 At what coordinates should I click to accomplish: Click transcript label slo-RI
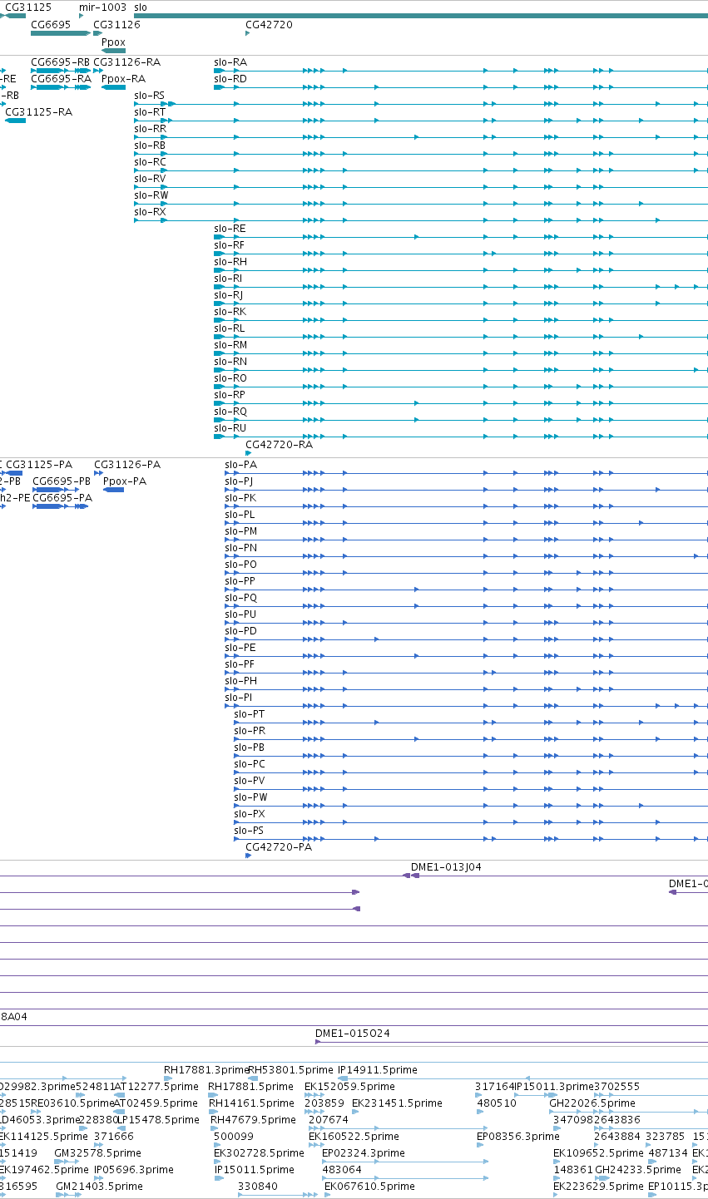(x=228, y=279)
